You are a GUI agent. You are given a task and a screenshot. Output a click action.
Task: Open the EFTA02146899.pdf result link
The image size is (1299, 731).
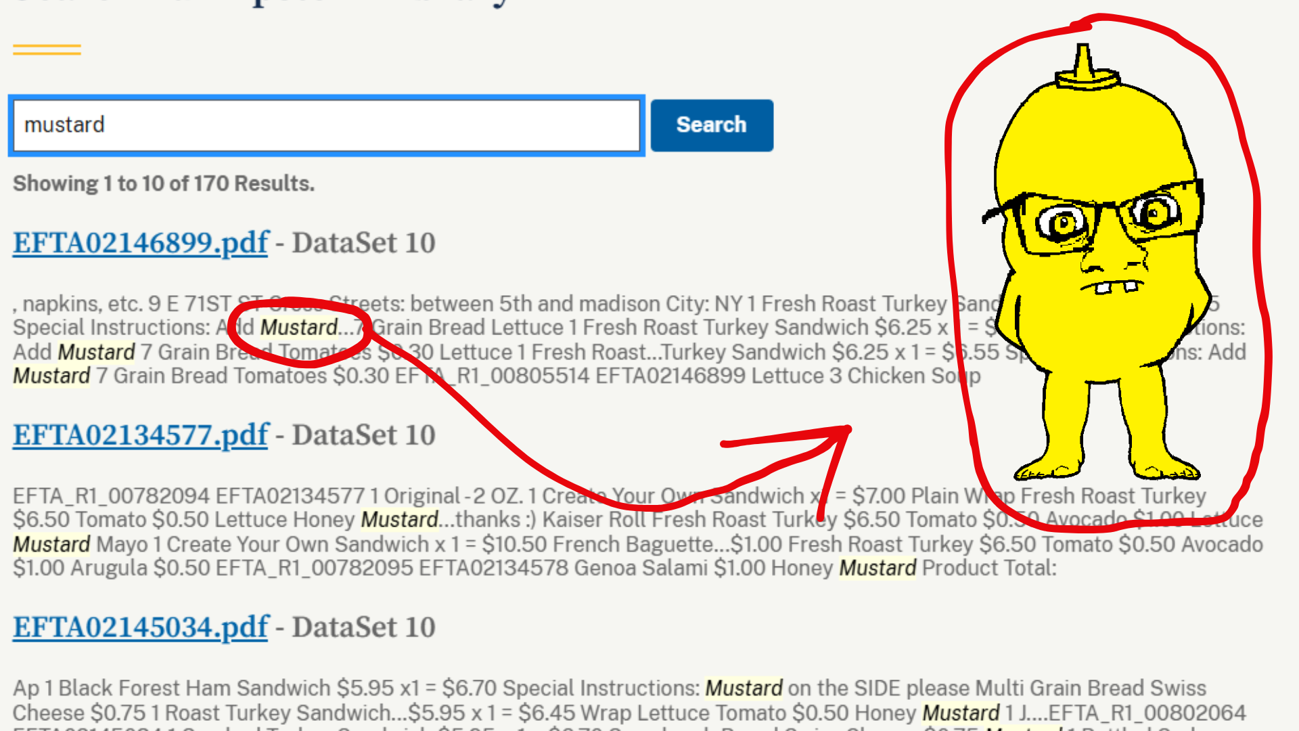pos(141,243)
